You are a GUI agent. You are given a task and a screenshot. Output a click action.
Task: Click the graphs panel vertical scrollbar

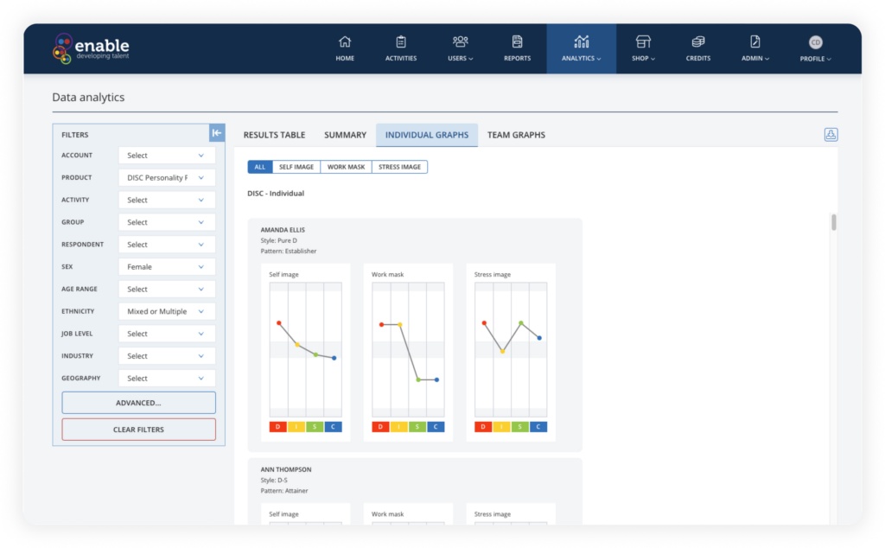(x=834, y=222)
